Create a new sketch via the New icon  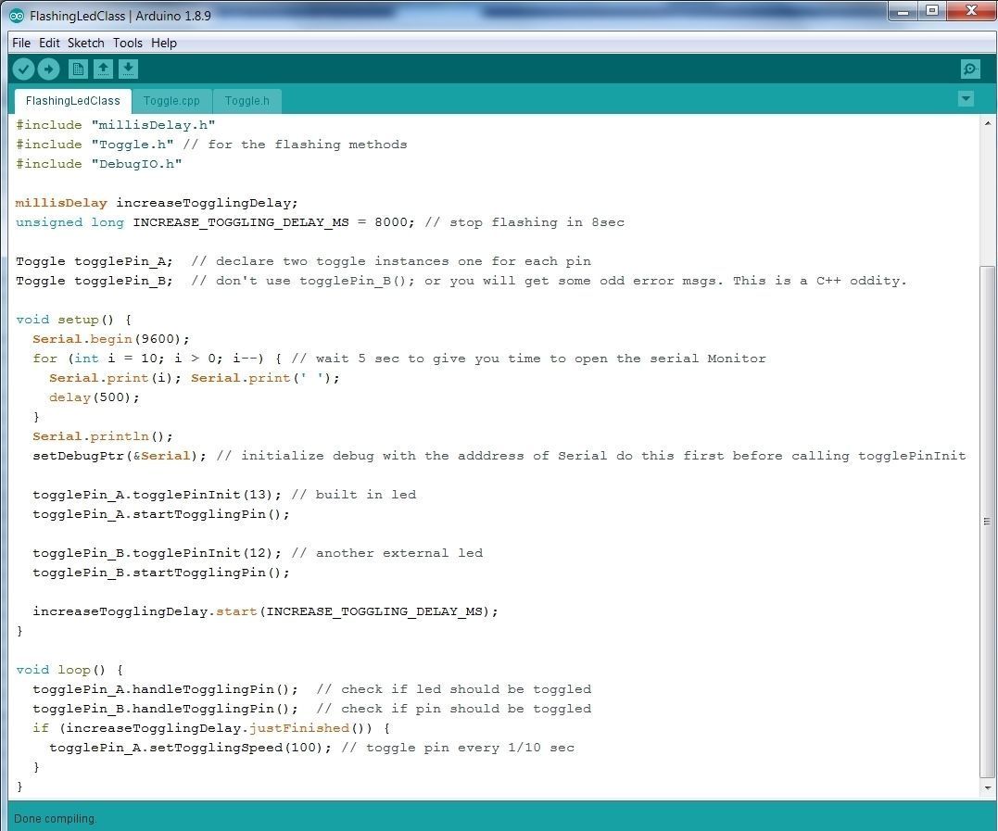pos(78,69)
